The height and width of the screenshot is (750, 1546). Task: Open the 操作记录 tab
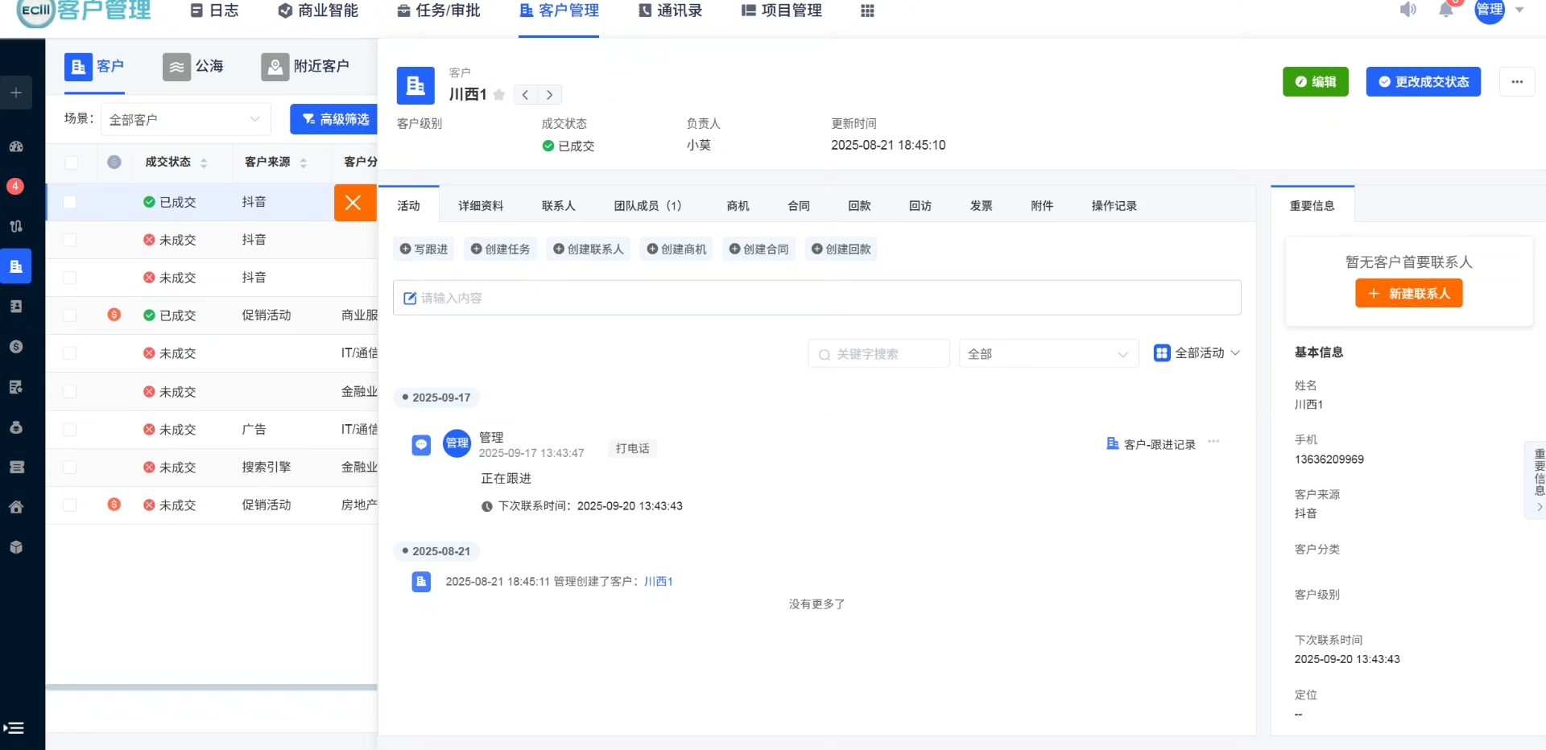tap(1114, 206)
